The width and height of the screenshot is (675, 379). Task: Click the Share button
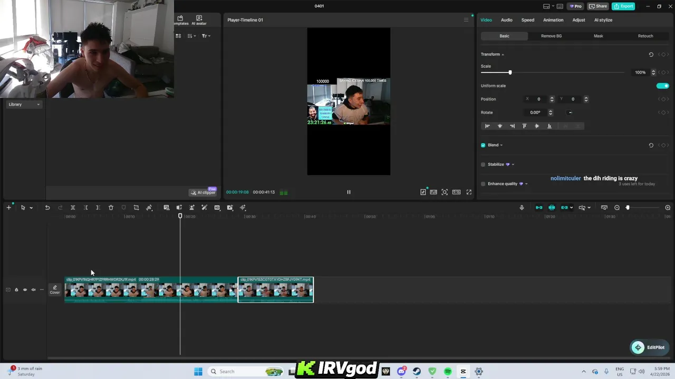[x=598, y=6]
